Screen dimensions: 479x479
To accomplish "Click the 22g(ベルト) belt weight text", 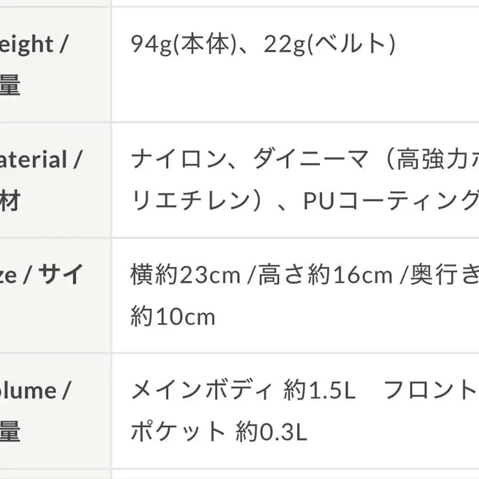I will pyautogui.click(x=329, y=44).
